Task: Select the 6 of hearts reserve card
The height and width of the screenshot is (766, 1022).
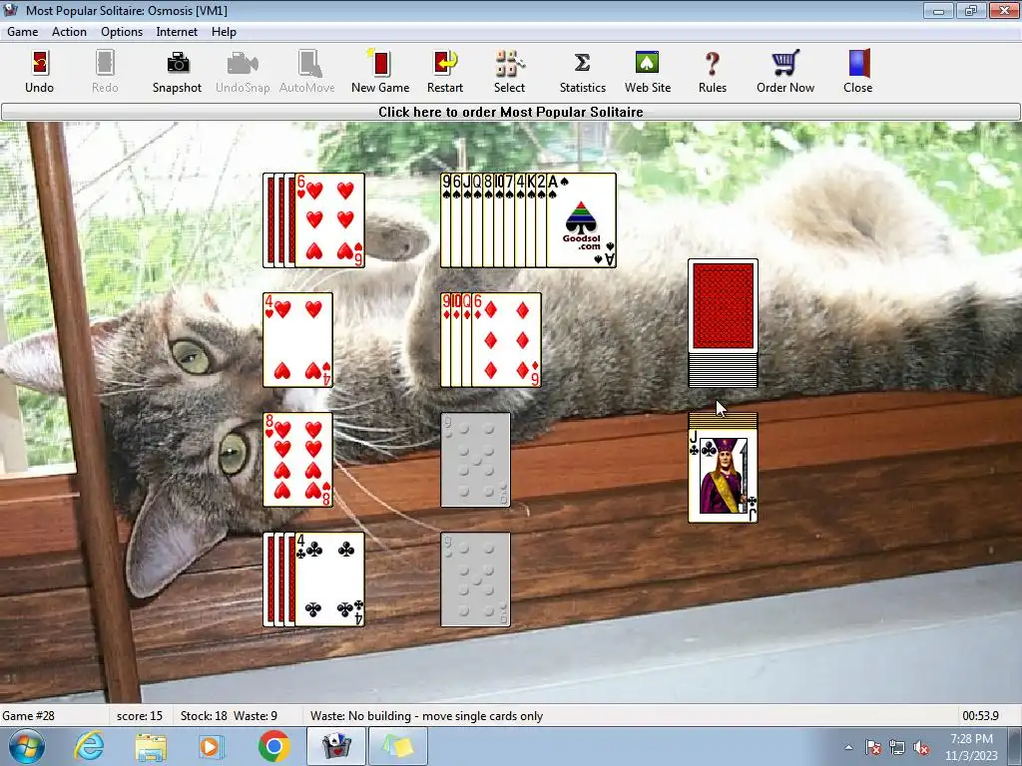Action: 329,220
